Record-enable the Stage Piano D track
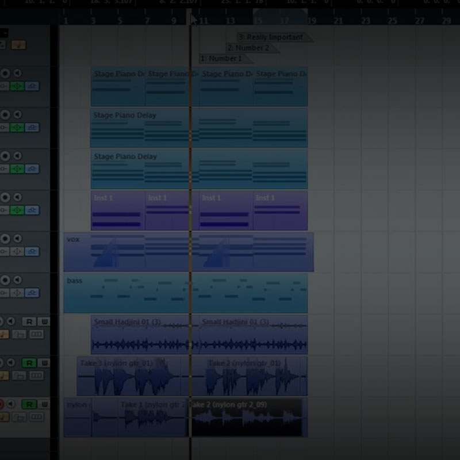 pos(5,73)
